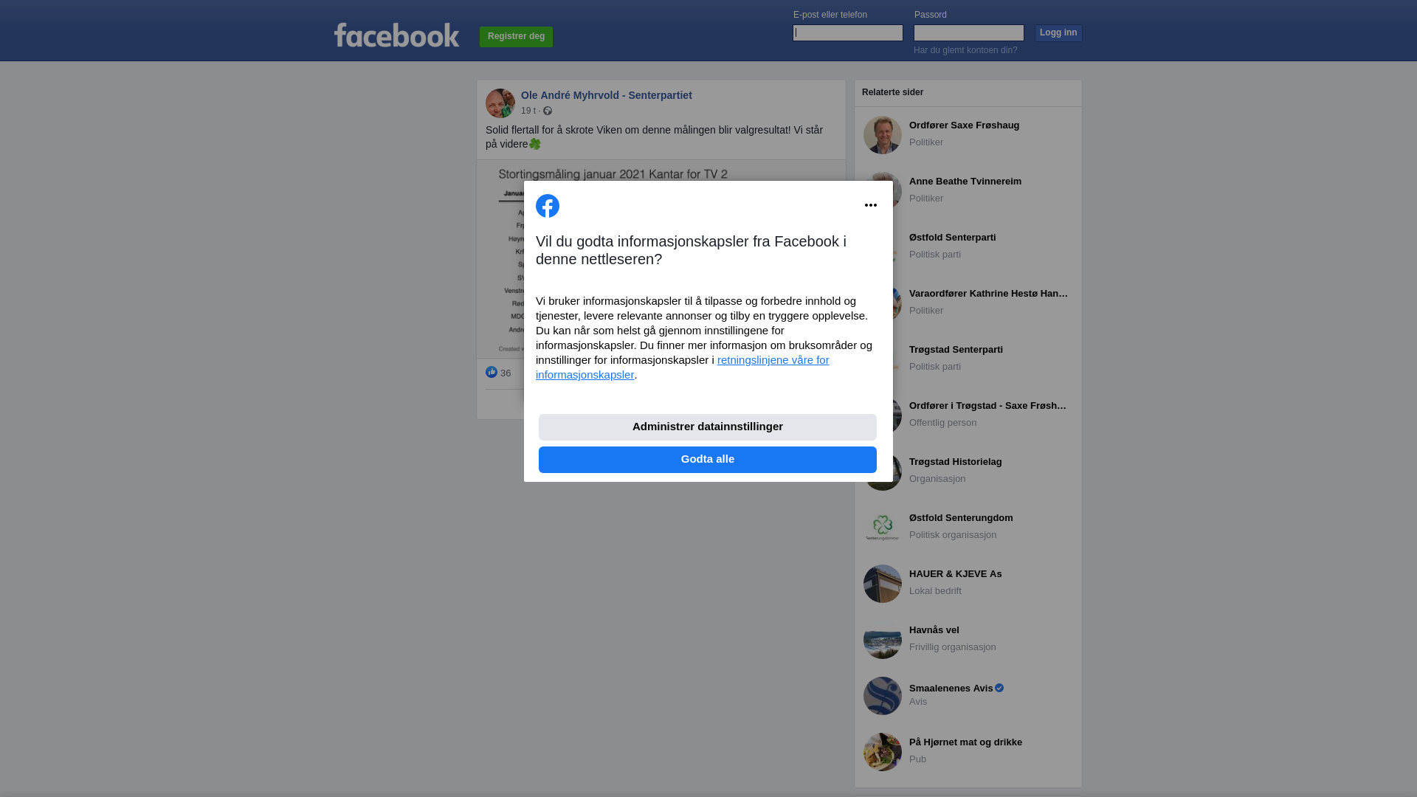Click Administrer datainnstillinger button
This screenshot has height=797, width=1417.
pos(708,427)
